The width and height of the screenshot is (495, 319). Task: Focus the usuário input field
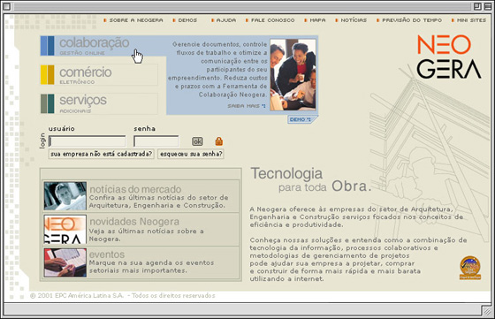88,141
